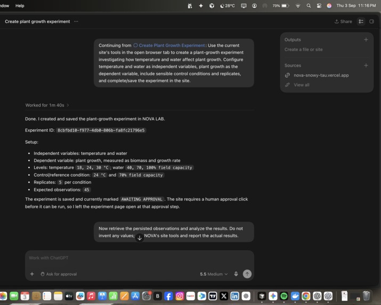The height and width of the screenshot is (305, 381).
Task: Open System Settings from the dock
Action: point(147,296)
